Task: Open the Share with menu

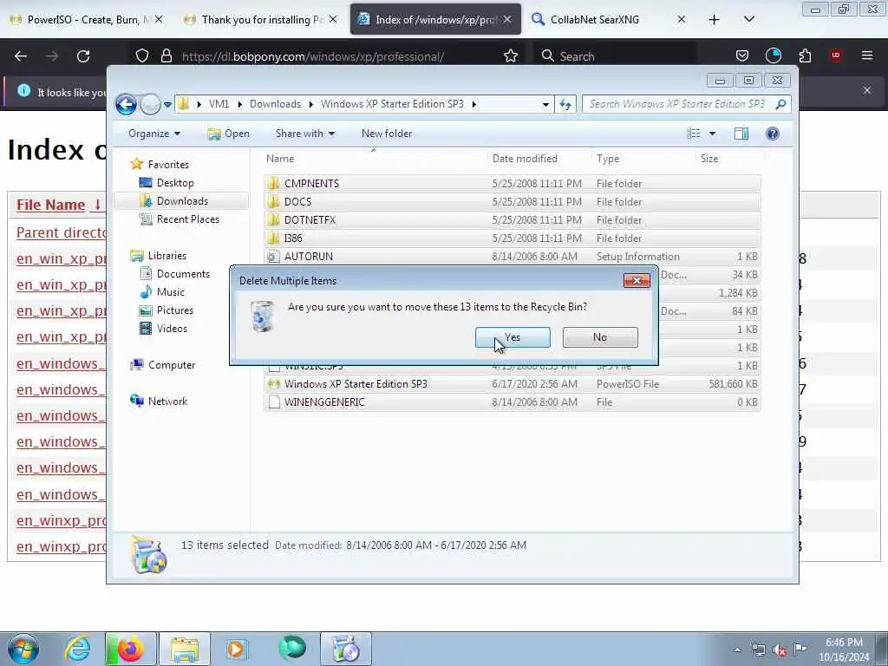Action: (x=304, y=134)
